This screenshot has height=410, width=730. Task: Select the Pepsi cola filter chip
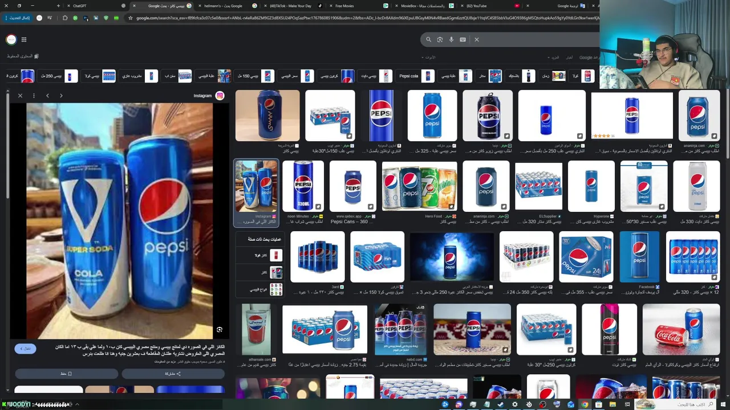click(416, 76)
